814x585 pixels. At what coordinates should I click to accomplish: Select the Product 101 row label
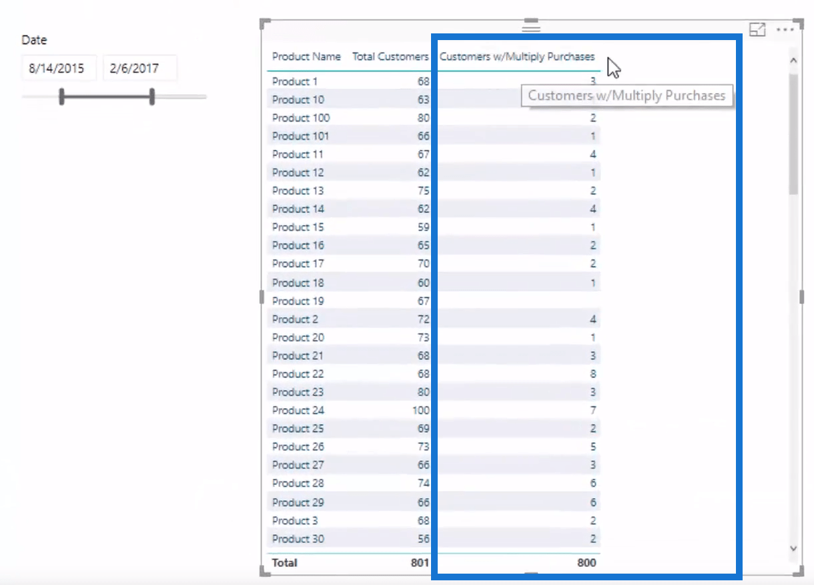coord(300,136)
